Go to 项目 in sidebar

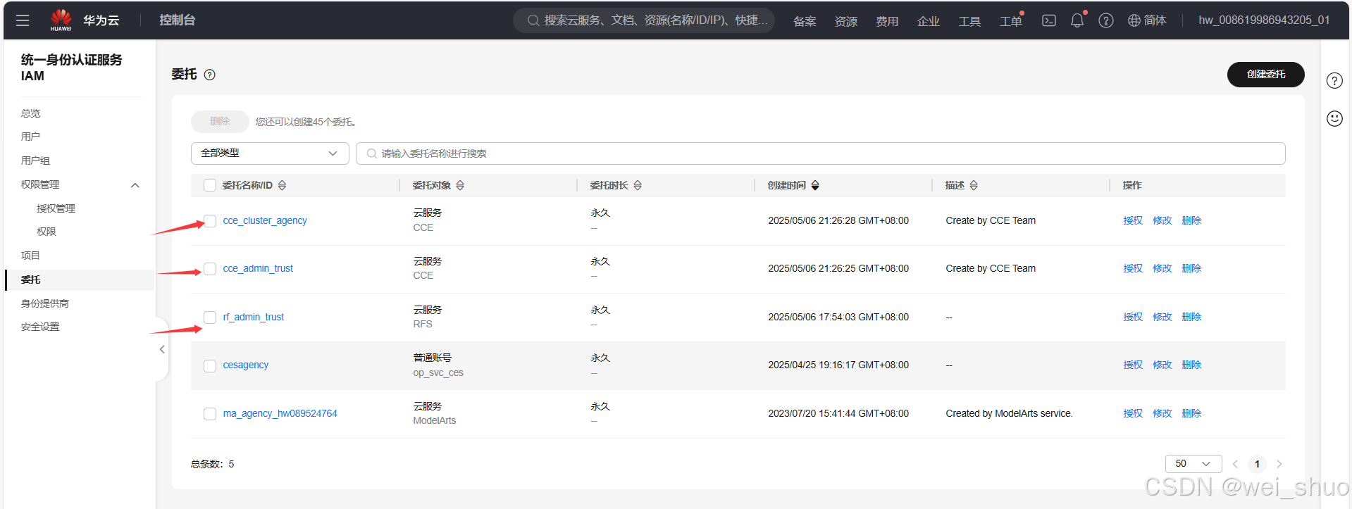pyautogui.click(x=30, y=256)
